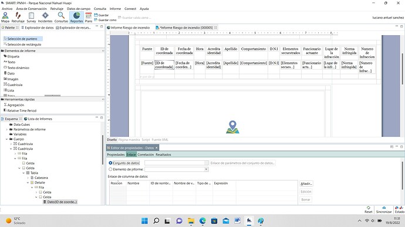
Task: Click Enlace de parámetros del conjunto button
Action: point(242,163)
